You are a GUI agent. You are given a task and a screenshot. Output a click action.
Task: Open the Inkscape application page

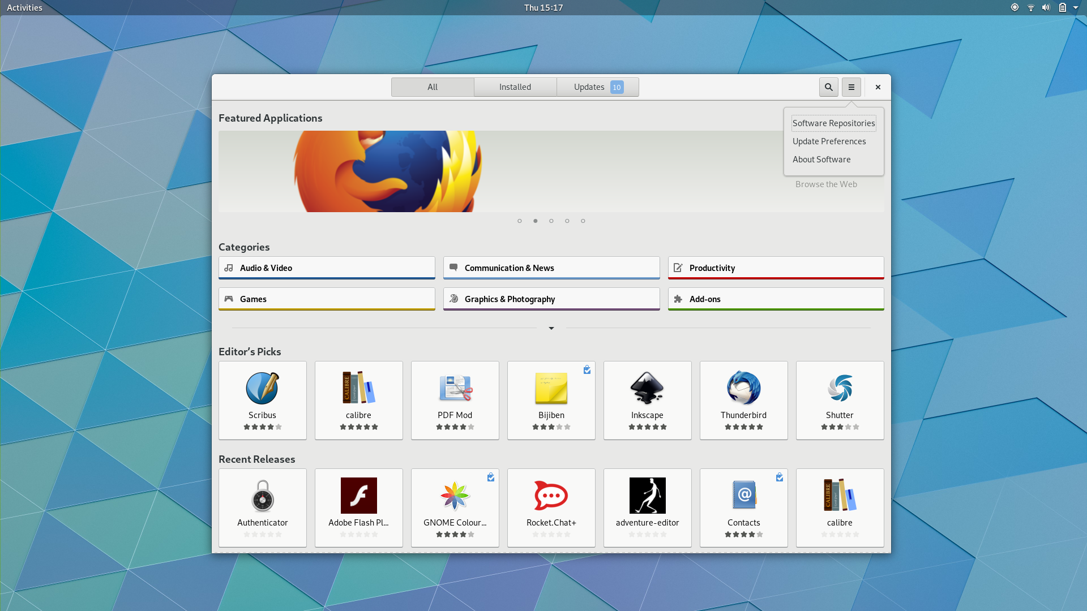point(647,400)
